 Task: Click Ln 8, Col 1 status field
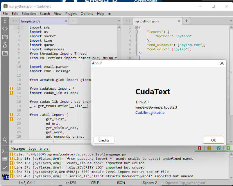point(27,183)
